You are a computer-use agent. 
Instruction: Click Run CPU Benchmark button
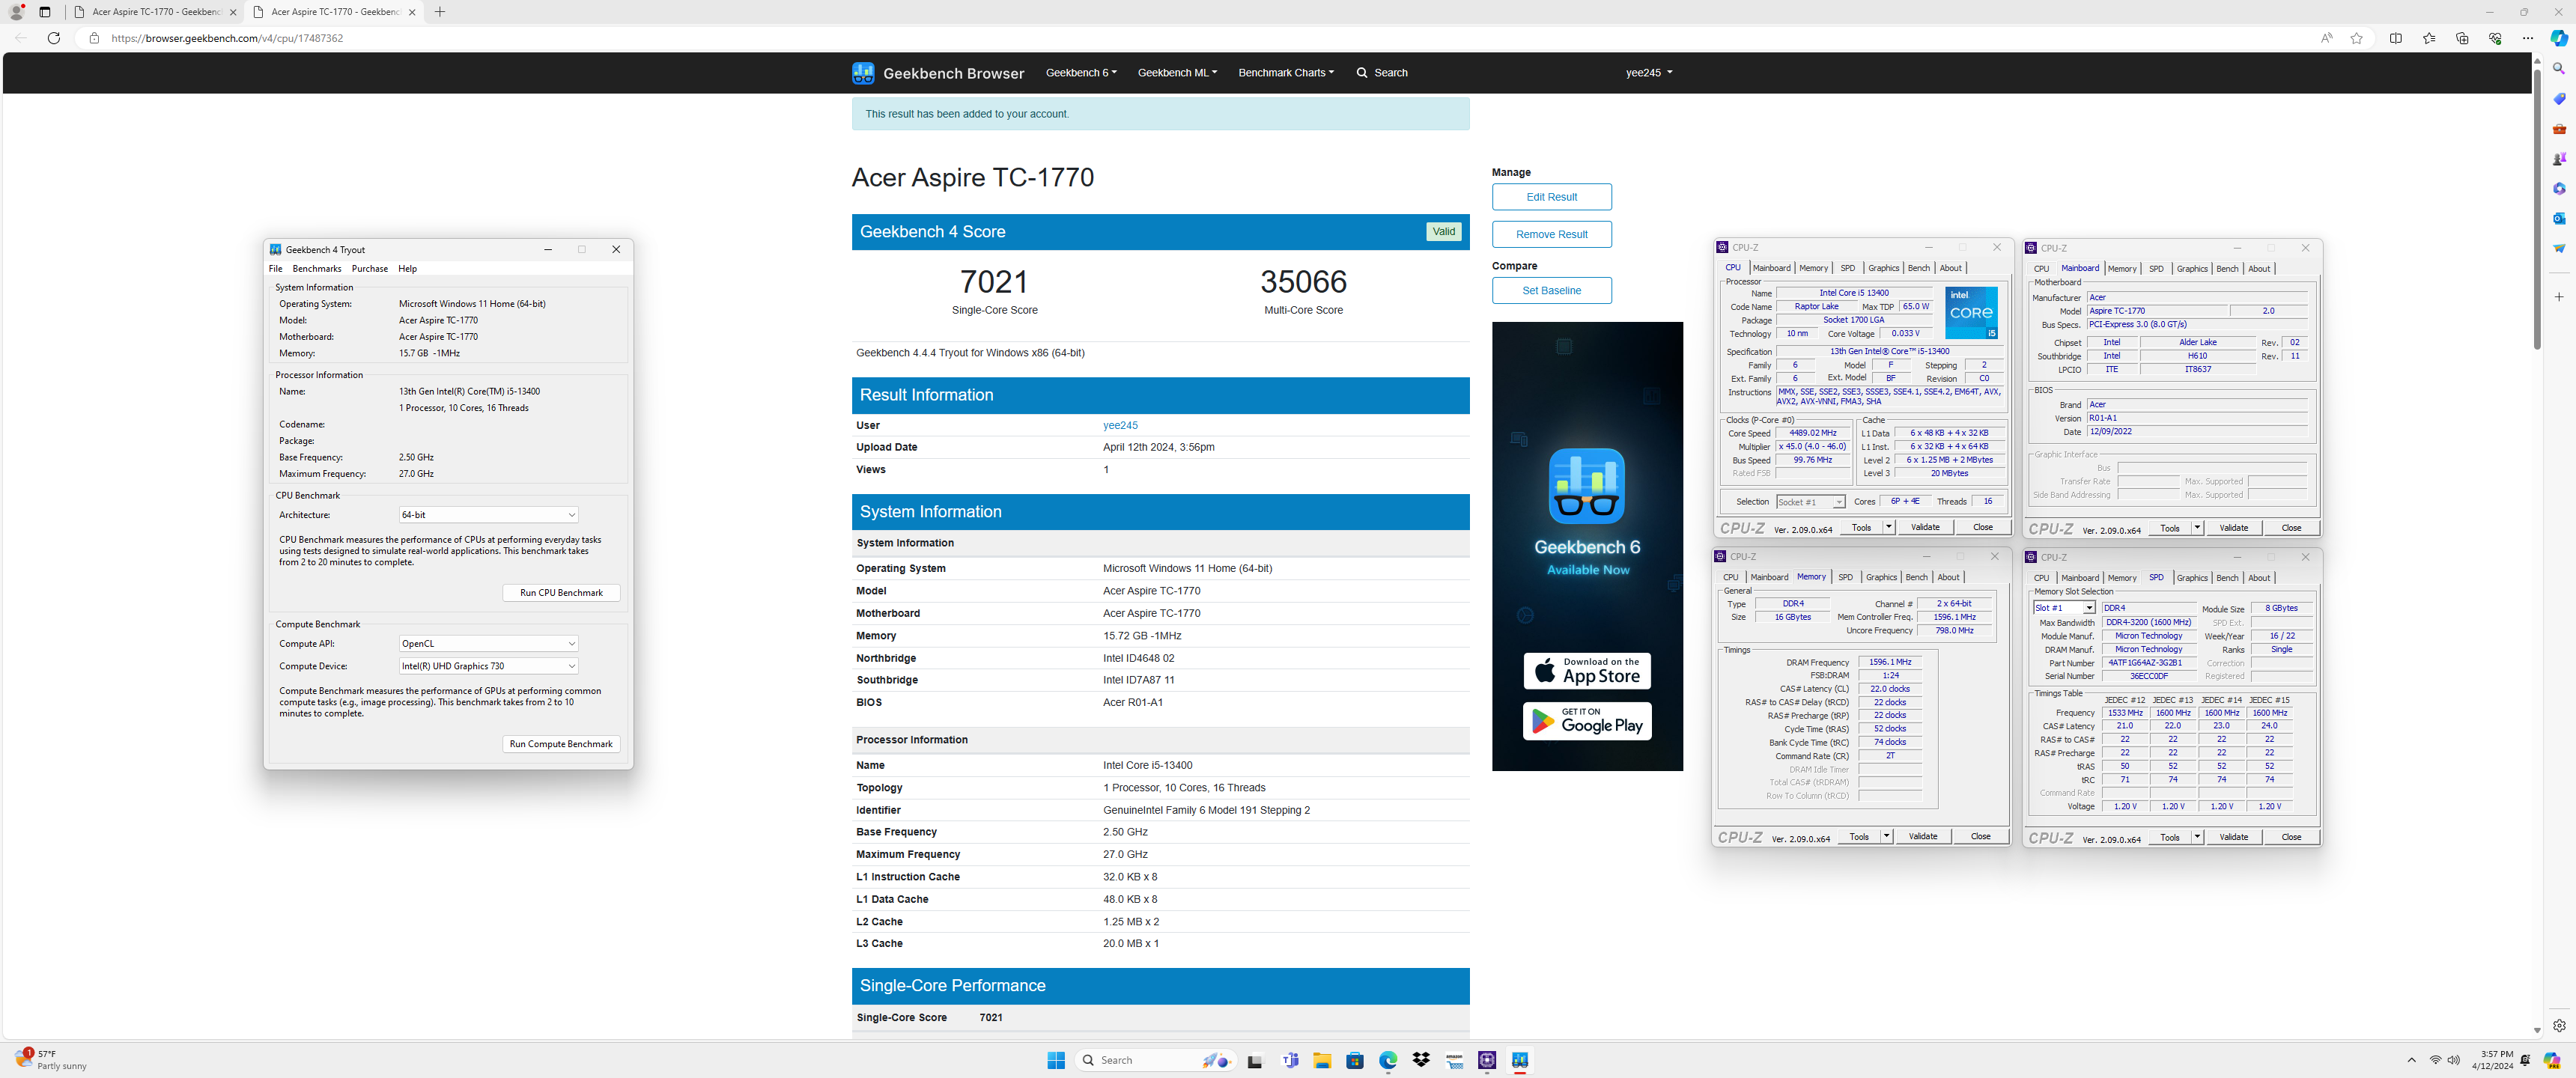(x=561, y=593)
